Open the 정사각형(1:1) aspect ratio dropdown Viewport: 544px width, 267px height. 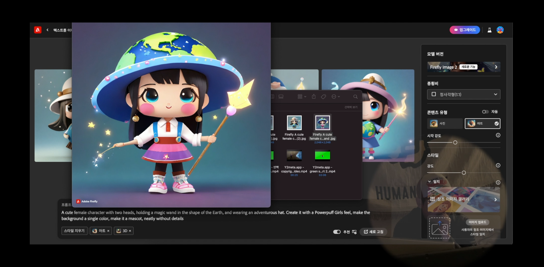point(464,94)
